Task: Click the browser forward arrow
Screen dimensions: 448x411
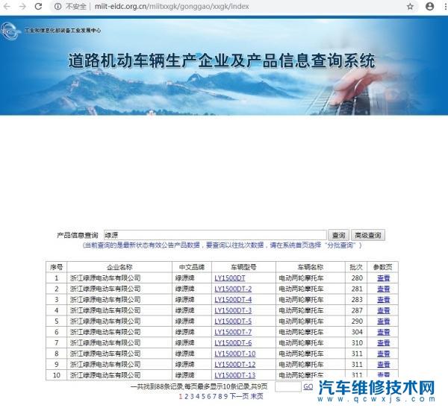Action: (22, 6)
